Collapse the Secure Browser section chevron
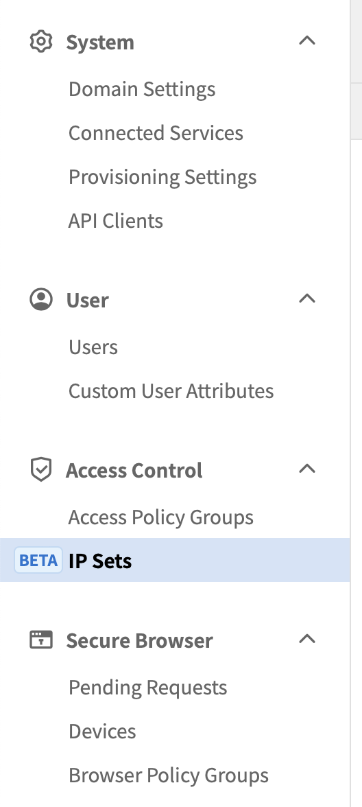The image size is (362, 807). (x=307, y=639)
